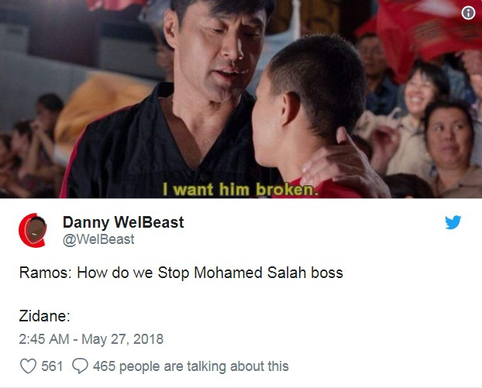The width and height of the screenshot is (482, 388).
Task: Click the word 'Ramos:' in the tweet
Action: tap(45, 273)
